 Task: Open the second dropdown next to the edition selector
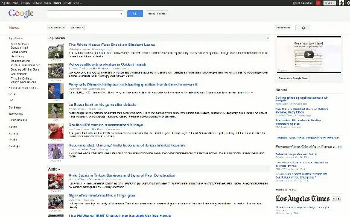(x=77, y=28)
